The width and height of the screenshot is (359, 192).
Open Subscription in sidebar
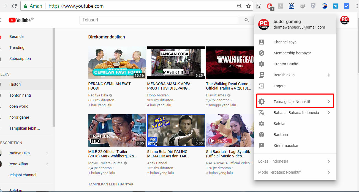pos(26,59)
